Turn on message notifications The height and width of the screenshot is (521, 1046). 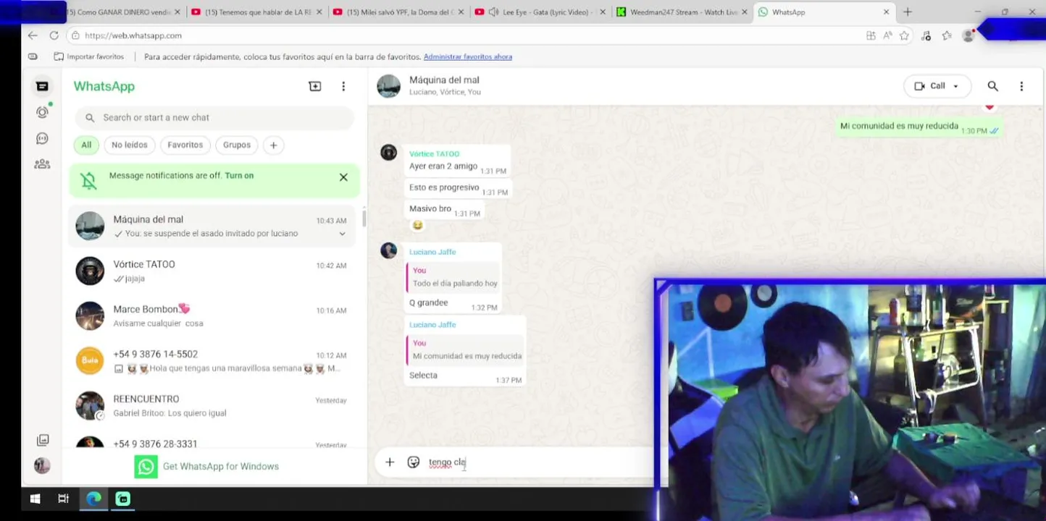(239, 176)
